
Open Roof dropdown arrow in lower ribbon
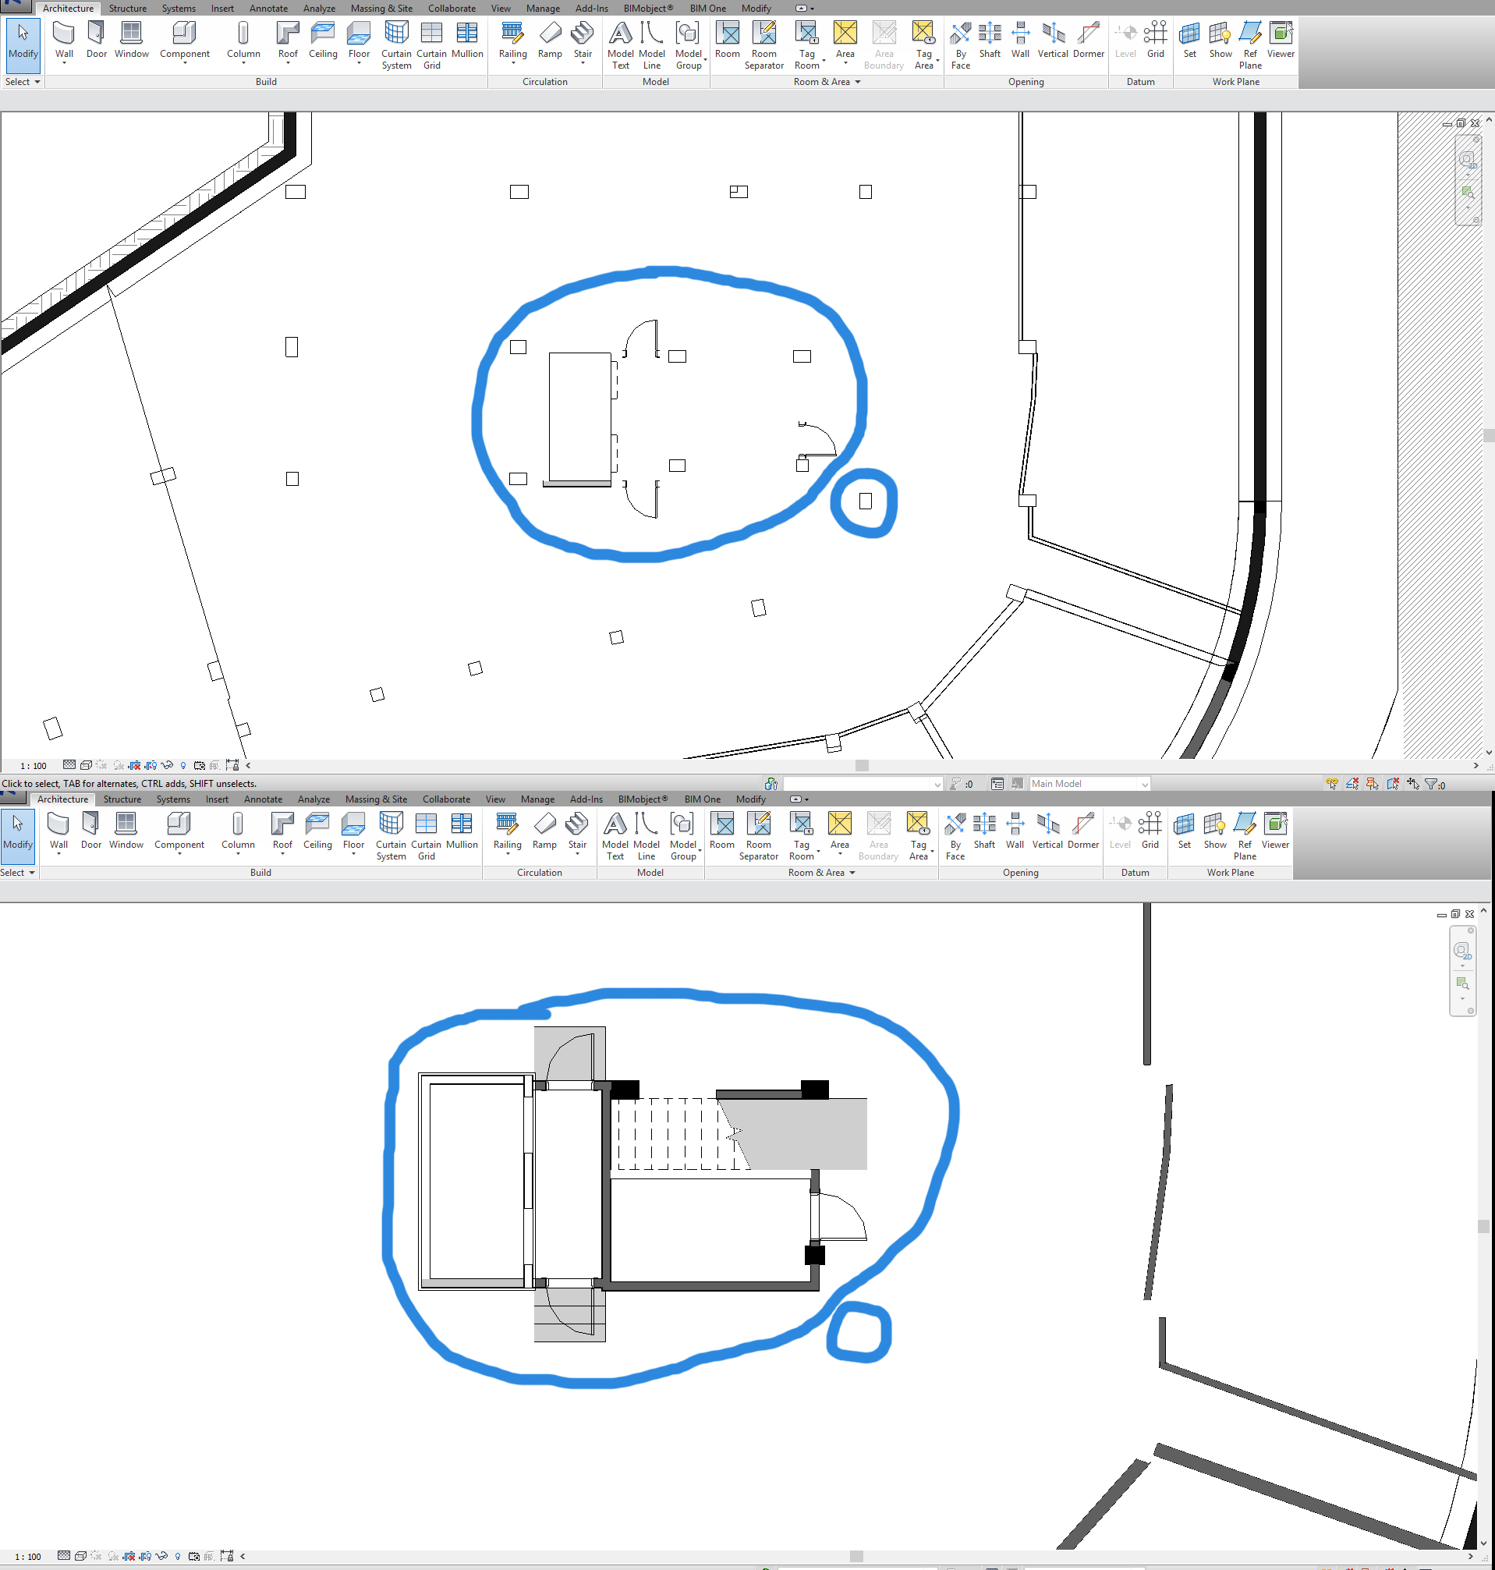tap(282, 852)
